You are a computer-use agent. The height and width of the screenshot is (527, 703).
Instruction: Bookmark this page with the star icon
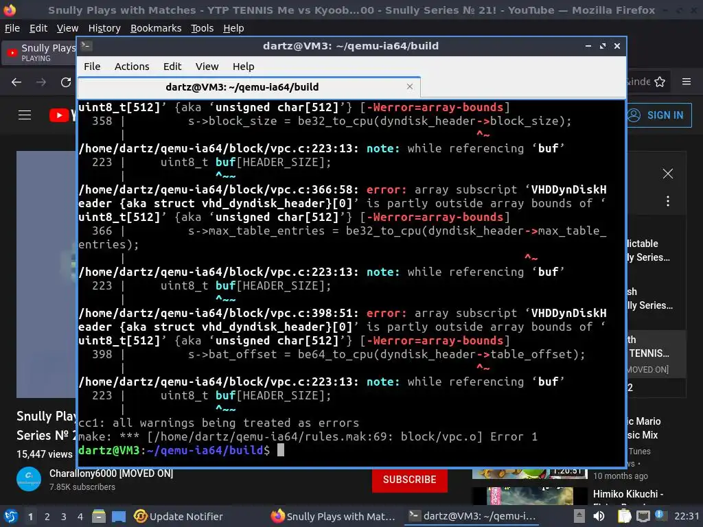tap(660, 82)
